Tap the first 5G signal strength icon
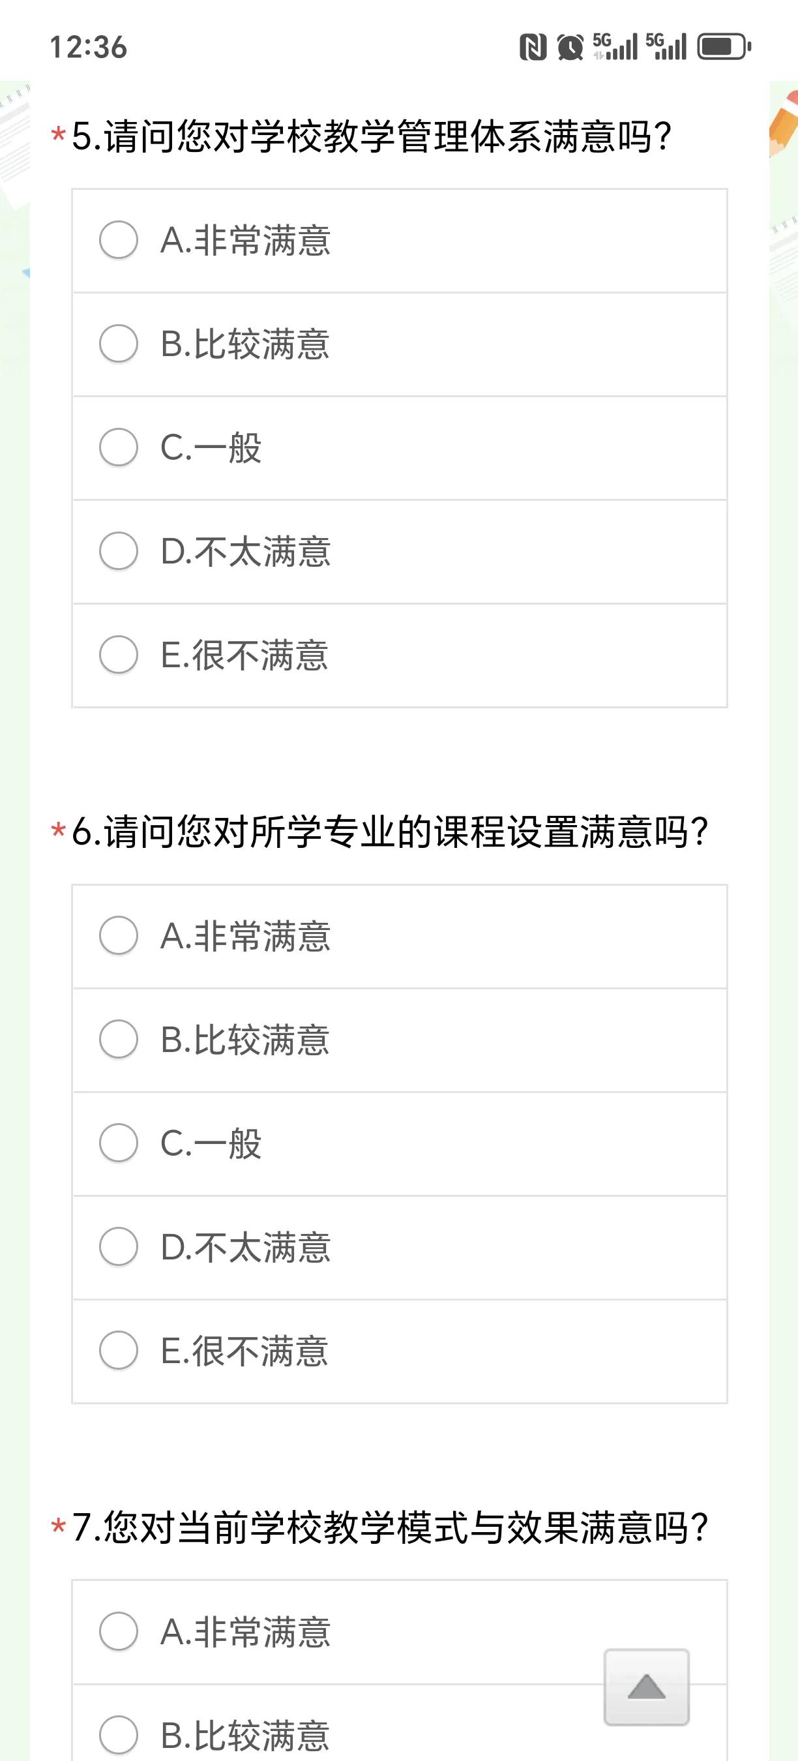The image size is (798, 1761). (x=615, y=47)
